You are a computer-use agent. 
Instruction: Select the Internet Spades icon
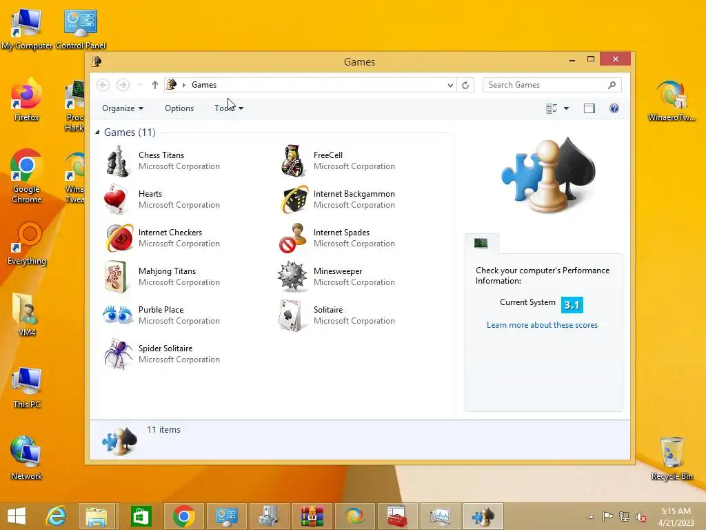tap(292, 238)
